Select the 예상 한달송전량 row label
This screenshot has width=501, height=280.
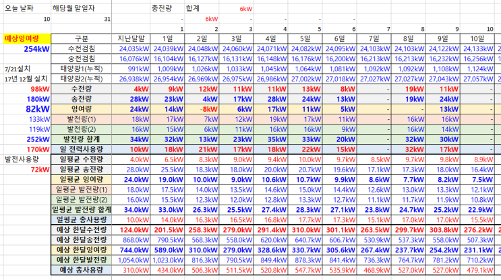pos(81,240)
